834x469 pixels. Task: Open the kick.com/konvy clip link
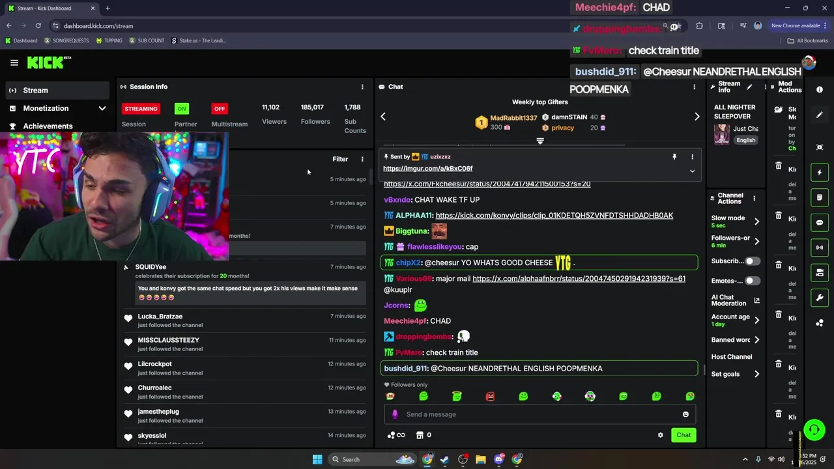pyautogui.click(x=554, y=216)
